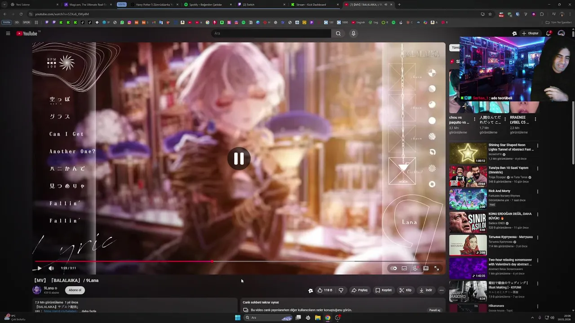Toggle subtitles with captions icon
Screen dimensions: 575x323
pyautogui.click(x=404, y=268)
